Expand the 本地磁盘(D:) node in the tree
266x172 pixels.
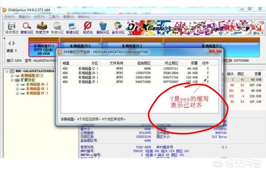click(17, 85)
